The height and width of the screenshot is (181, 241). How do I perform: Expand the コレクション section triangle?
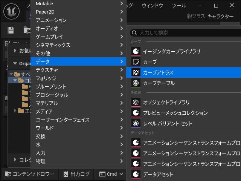[15, 160]
